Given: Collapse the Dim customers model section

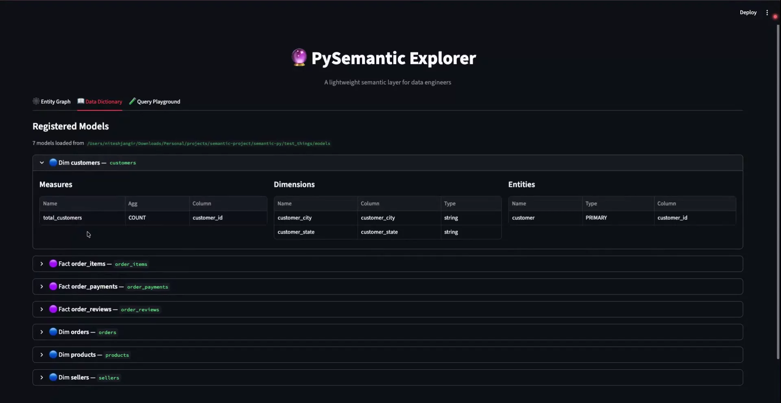Looking at the screenshot, I should (x=388, y=162).
